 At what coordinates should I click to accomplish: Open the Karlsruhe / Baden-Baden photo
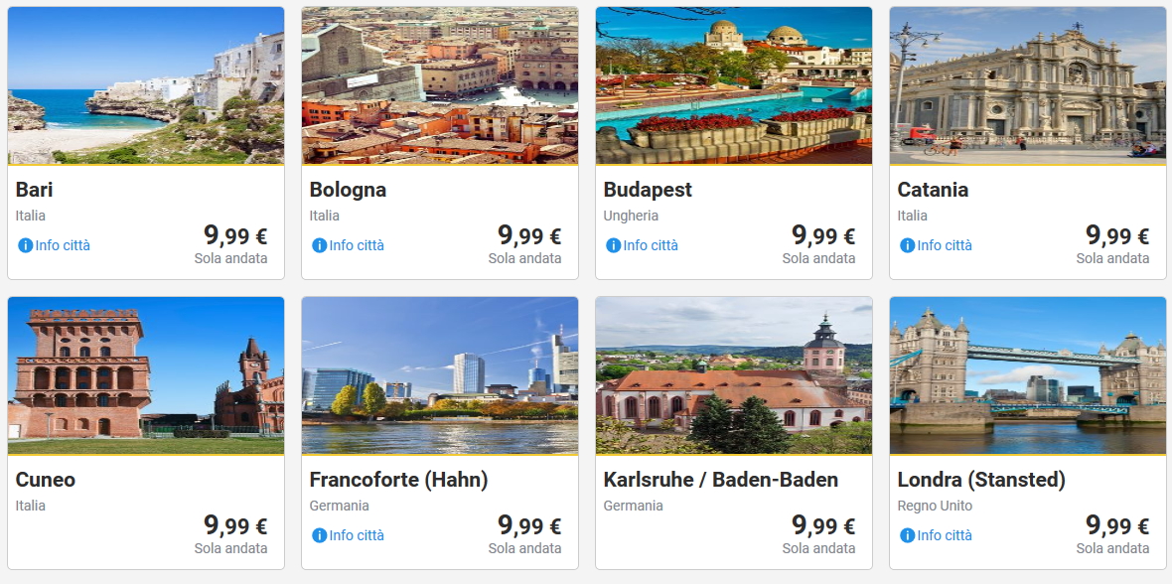(x=734, y=376)
